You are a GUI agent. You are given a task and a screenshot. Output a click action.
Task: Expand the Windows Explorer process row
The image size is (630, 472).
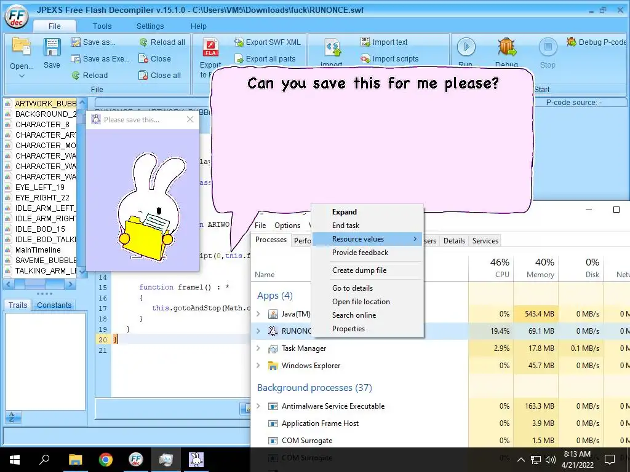pyautogui.click(x=258, y=365)
